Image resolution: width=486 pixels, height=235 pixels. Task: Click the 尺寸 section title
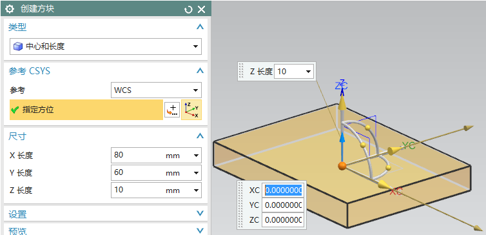pos(17,136)
